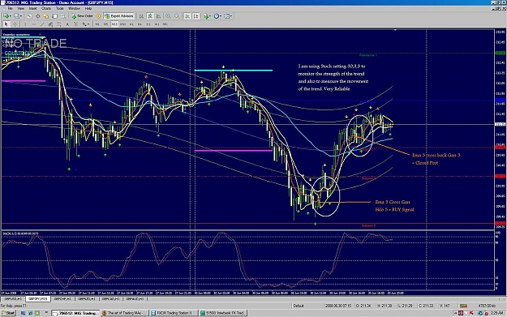Screen dimensions: 507x317
Task: Zoom out of the chart
Action: (x=177, y=16)
